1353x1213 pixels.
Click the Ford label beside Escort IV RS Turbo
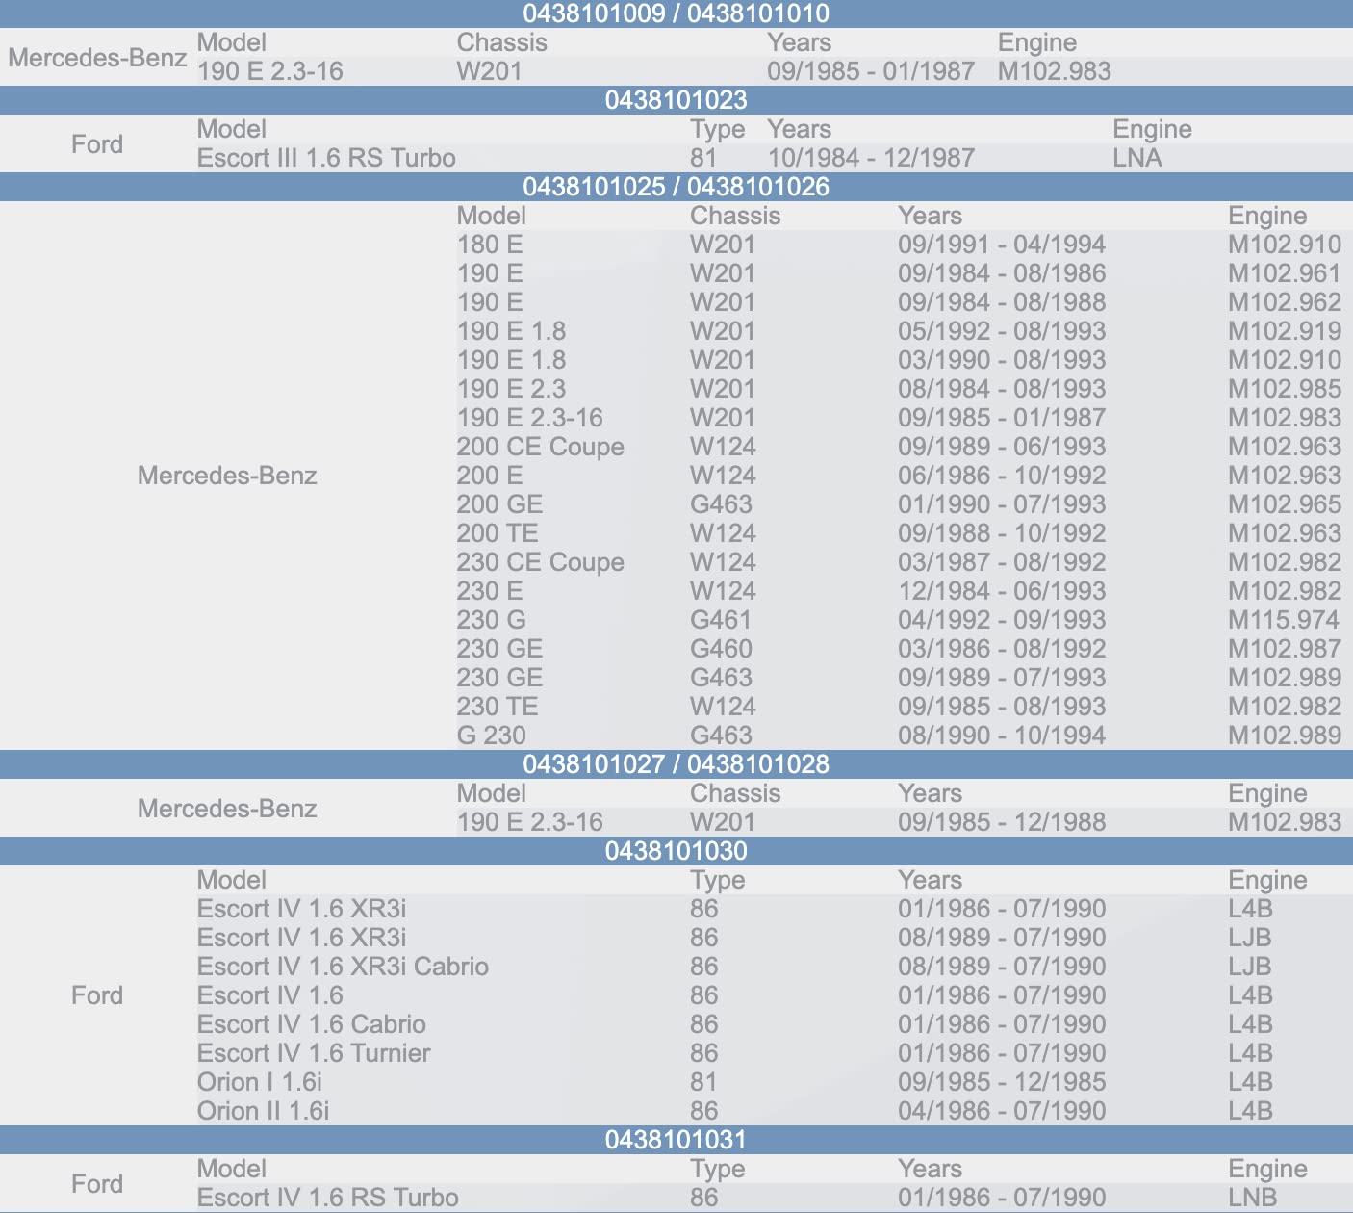97,1184
